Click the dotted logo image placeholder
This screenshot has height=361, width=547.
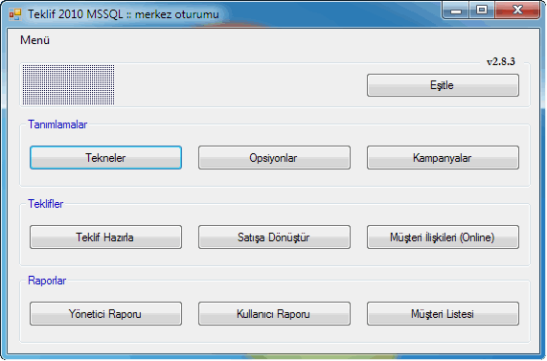pos(69,84)
